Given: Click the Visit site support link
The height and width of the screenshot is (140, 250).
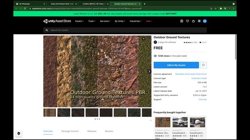Looking at the screenshot, I should 203,100.
